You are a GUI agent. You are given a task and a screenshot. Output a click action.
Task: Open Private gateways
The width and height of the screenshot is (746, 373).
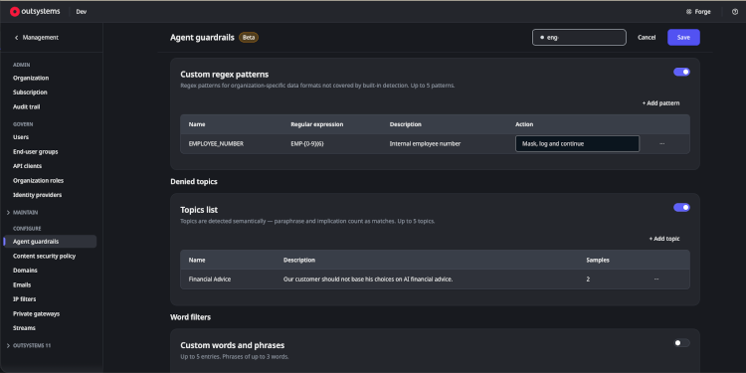(x=36, y=314)
